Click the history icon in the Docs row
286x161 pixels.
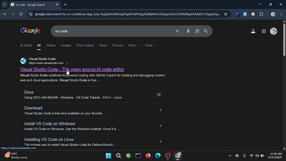coord(159,94)
